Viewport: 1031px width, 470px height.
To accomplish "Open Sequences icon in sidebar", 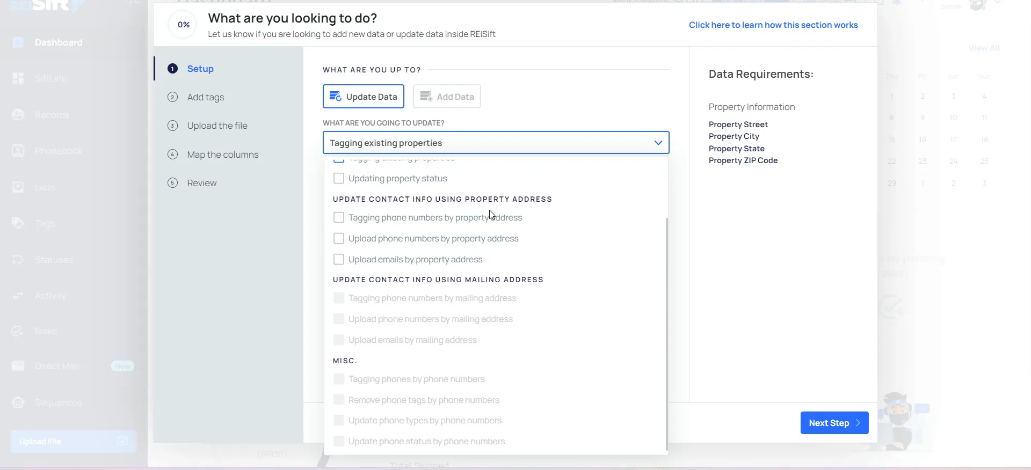I will tap(18, 402).
